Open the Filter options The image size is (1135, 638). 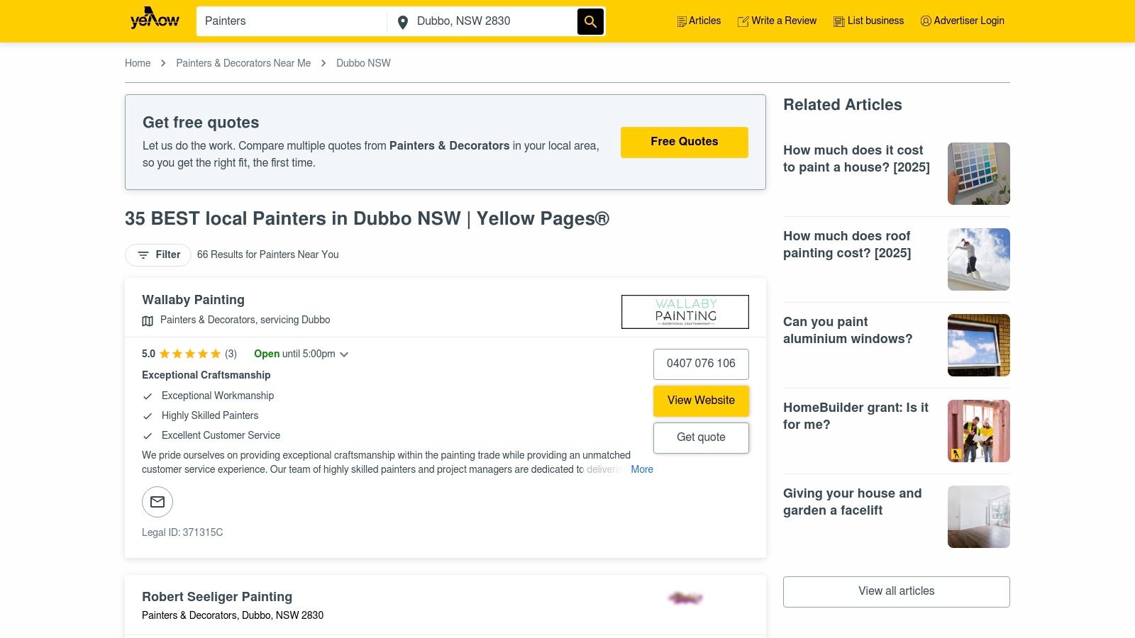157,254
